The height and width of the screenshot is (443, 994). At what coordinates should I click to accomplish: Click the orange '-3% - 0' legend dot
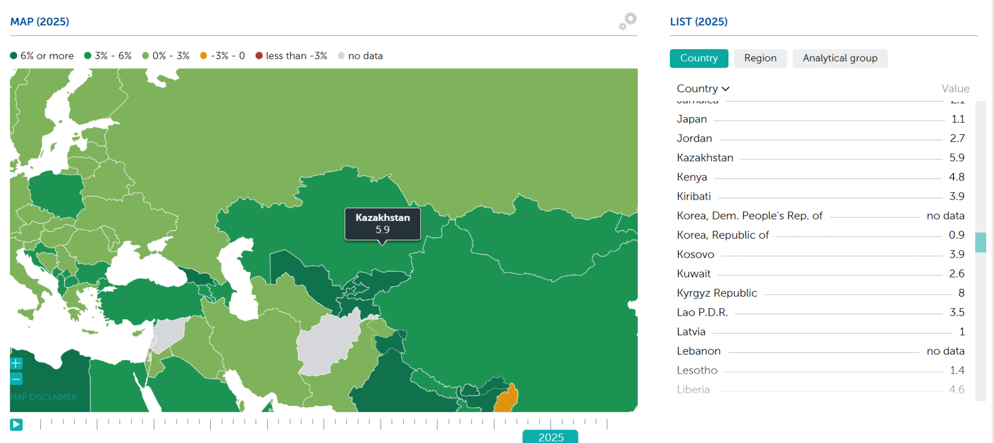[x=203, y=56]
